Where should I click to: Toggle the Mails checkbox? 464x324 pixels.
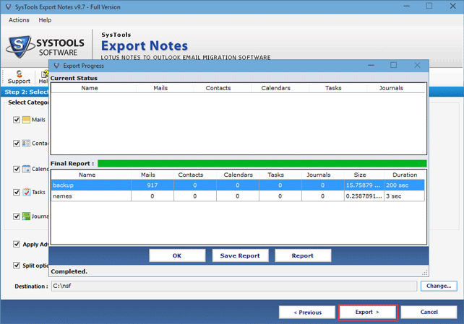[17, 120]
